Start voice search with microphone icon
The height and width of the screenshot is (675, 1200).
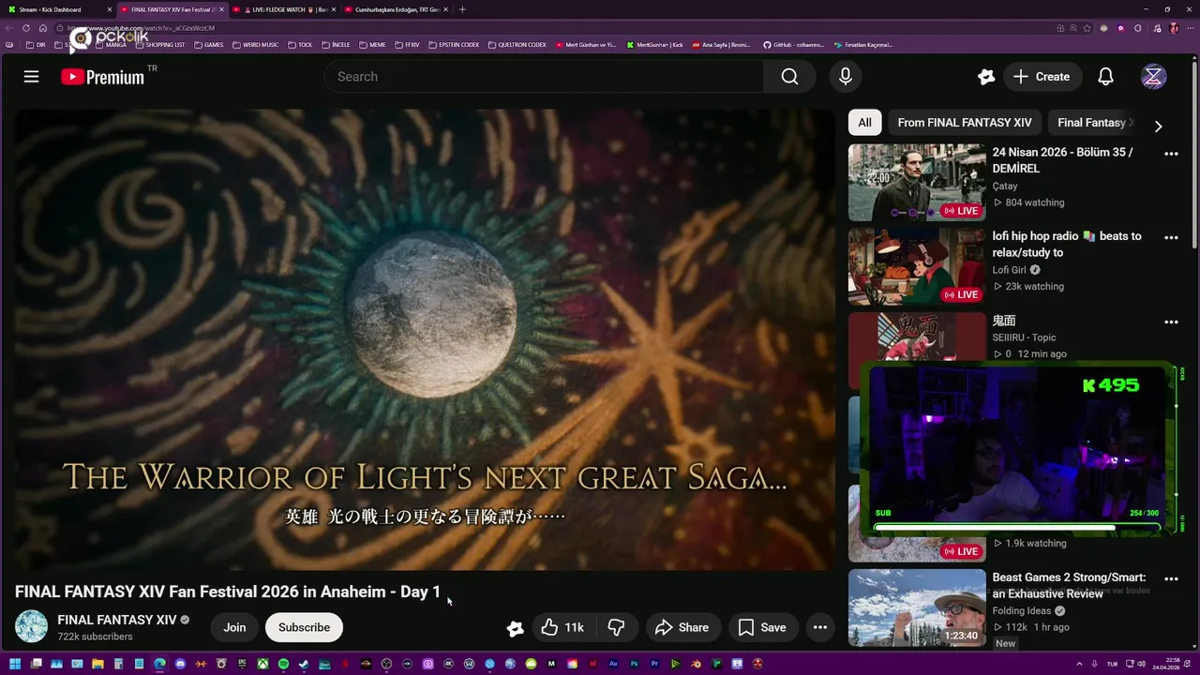846,77
